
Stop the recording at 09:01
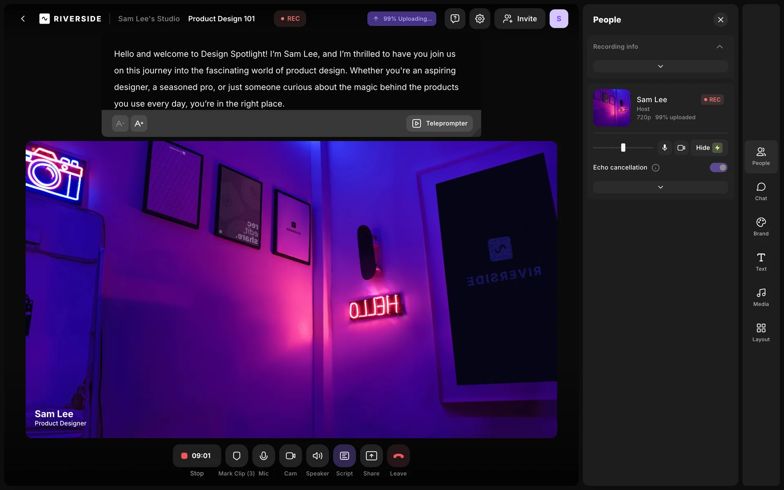[x=196, y=456]
